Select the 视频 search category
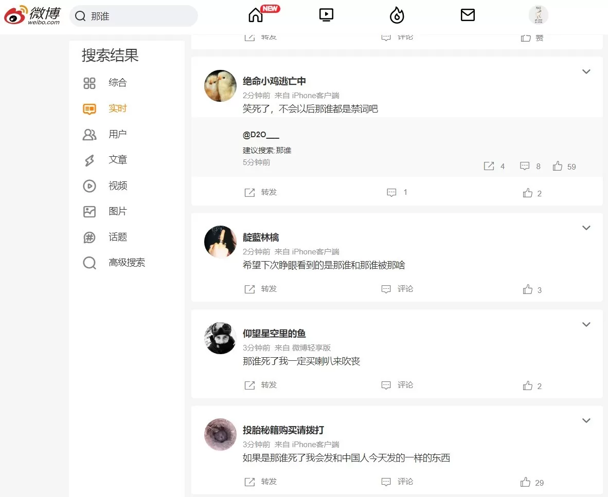The height and width of the screenshot is (497, 608). (105, 186)
